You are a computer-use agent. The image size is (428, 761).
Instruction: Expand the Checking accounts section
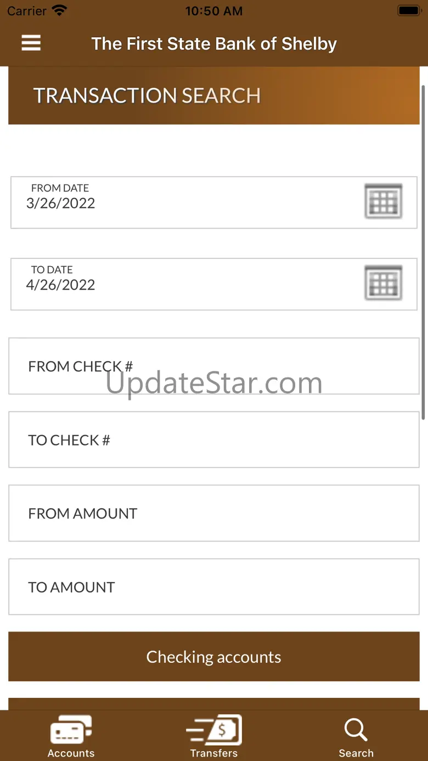click(x=214, y=657)
